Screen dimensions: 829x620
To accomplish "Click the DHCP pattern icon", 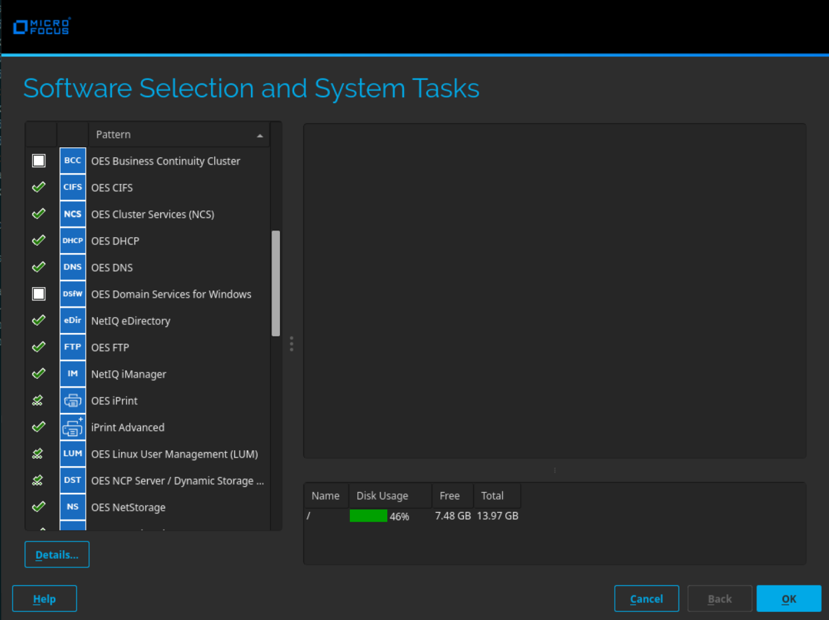I will 73,241.
